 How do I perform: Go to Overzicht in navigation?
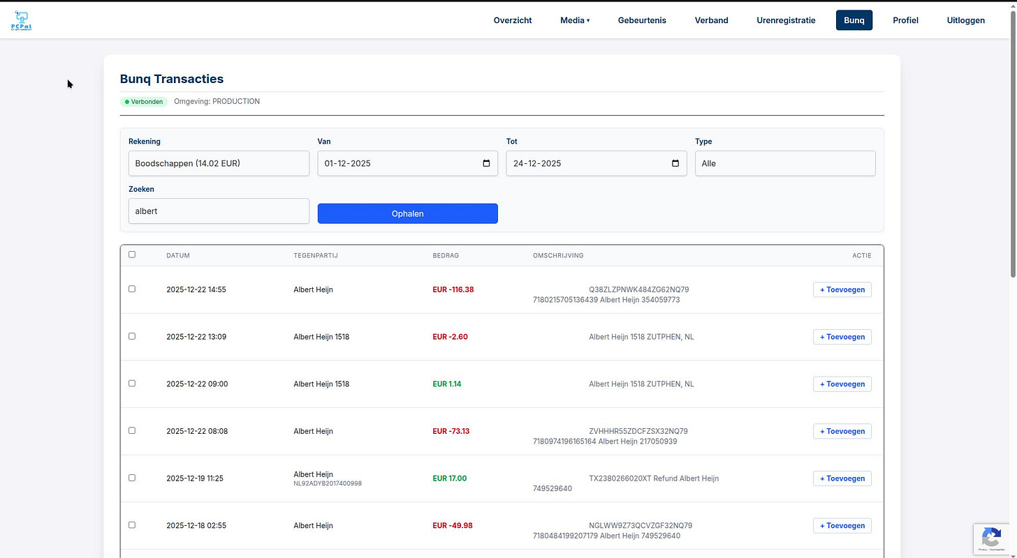pyautogui.click(x=513, y=20)
